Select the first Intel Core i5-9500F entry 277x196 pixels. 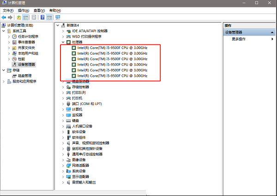point(112,48)
